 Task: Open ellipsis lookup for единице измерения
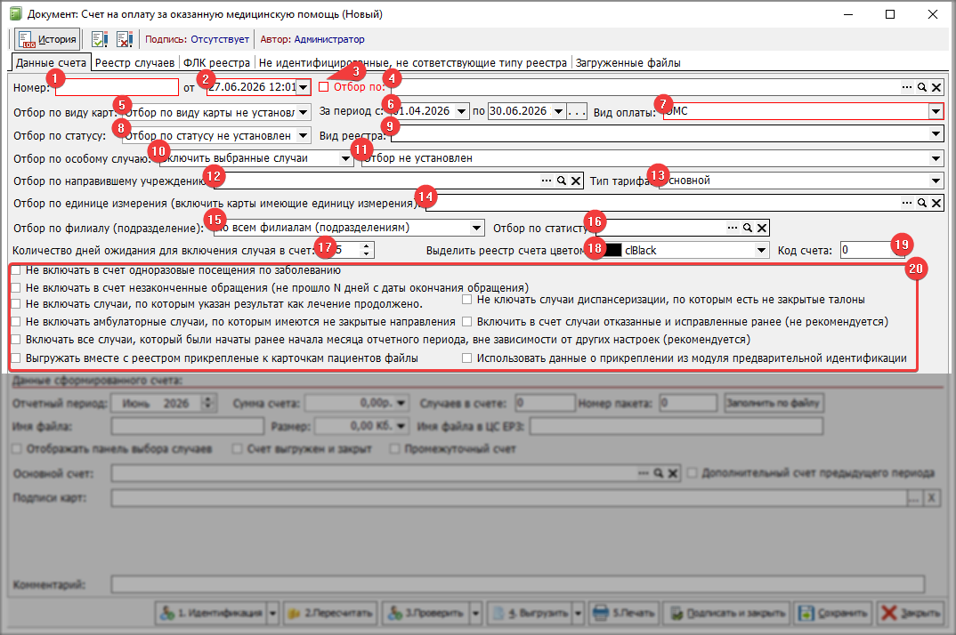[x=907, y=203]
